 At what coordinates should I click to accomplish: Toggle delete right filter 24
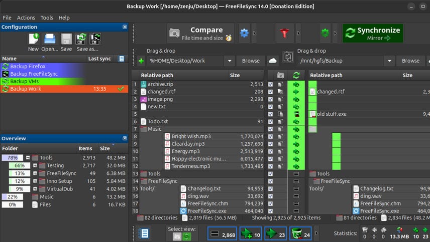coord(300,233)
